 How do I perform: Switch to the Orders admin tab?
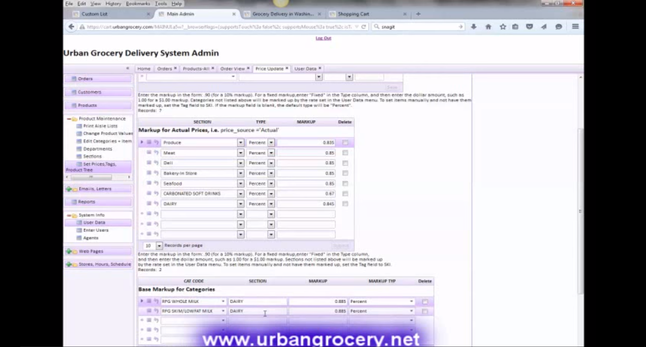(x=164, y=68)
